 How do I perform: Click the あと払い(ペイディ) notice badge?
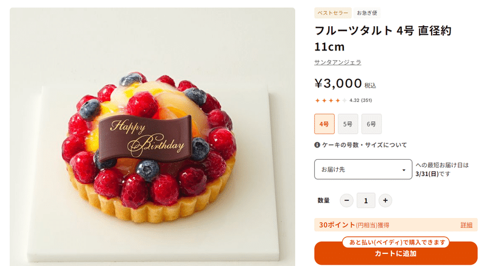tap(396, 242)
